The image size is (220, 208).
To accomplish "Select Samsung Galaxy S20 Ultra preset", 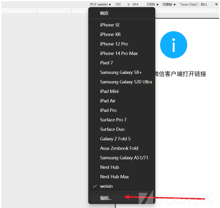I will (122, 82).
